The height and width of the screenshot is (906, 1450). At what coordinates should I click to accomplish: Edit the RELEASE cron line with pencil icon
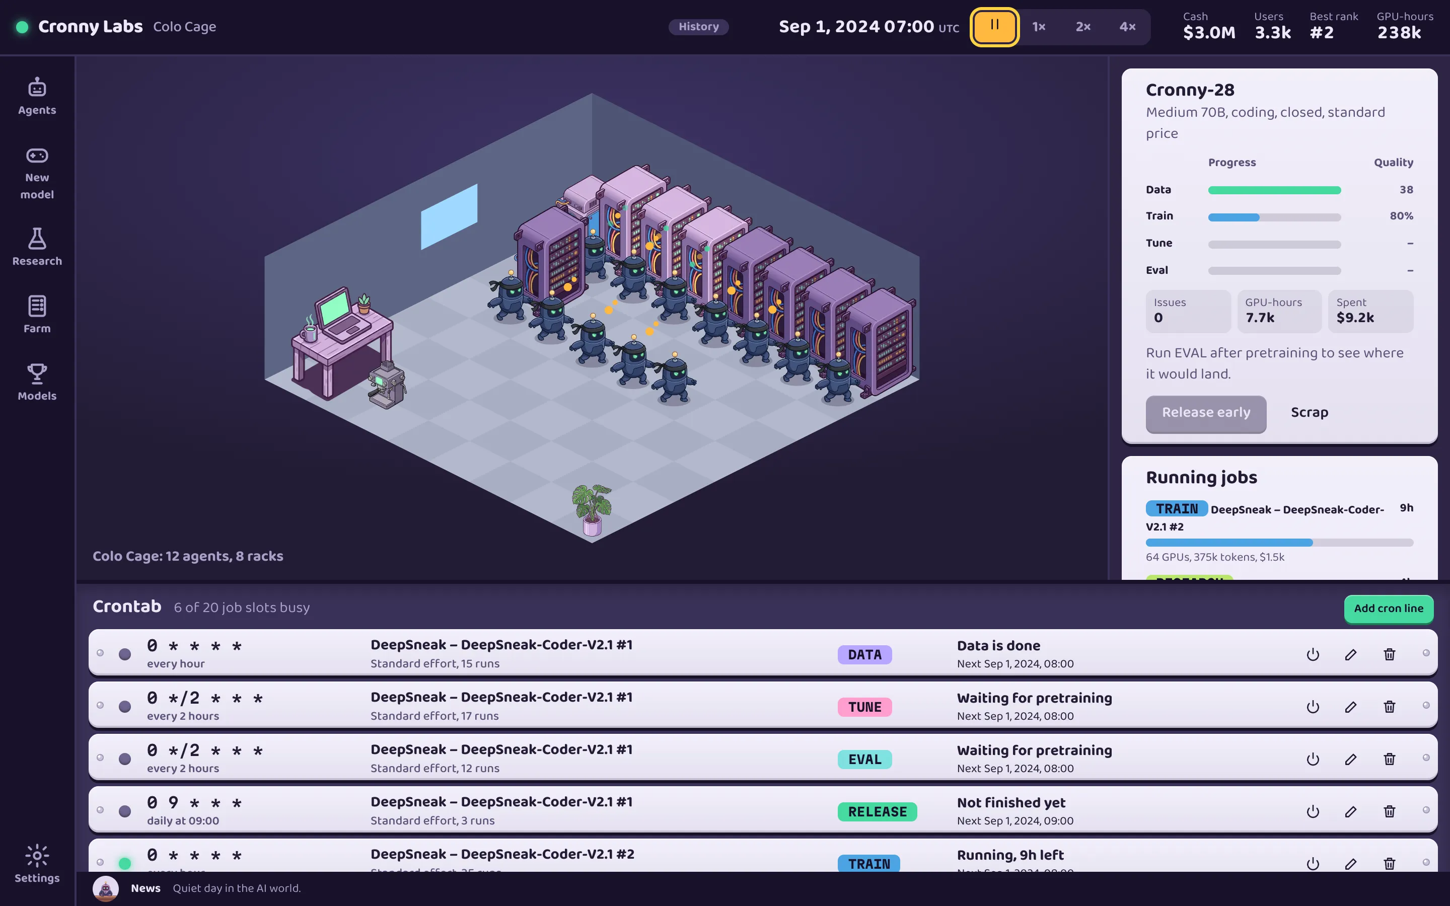click(1350, 811)
